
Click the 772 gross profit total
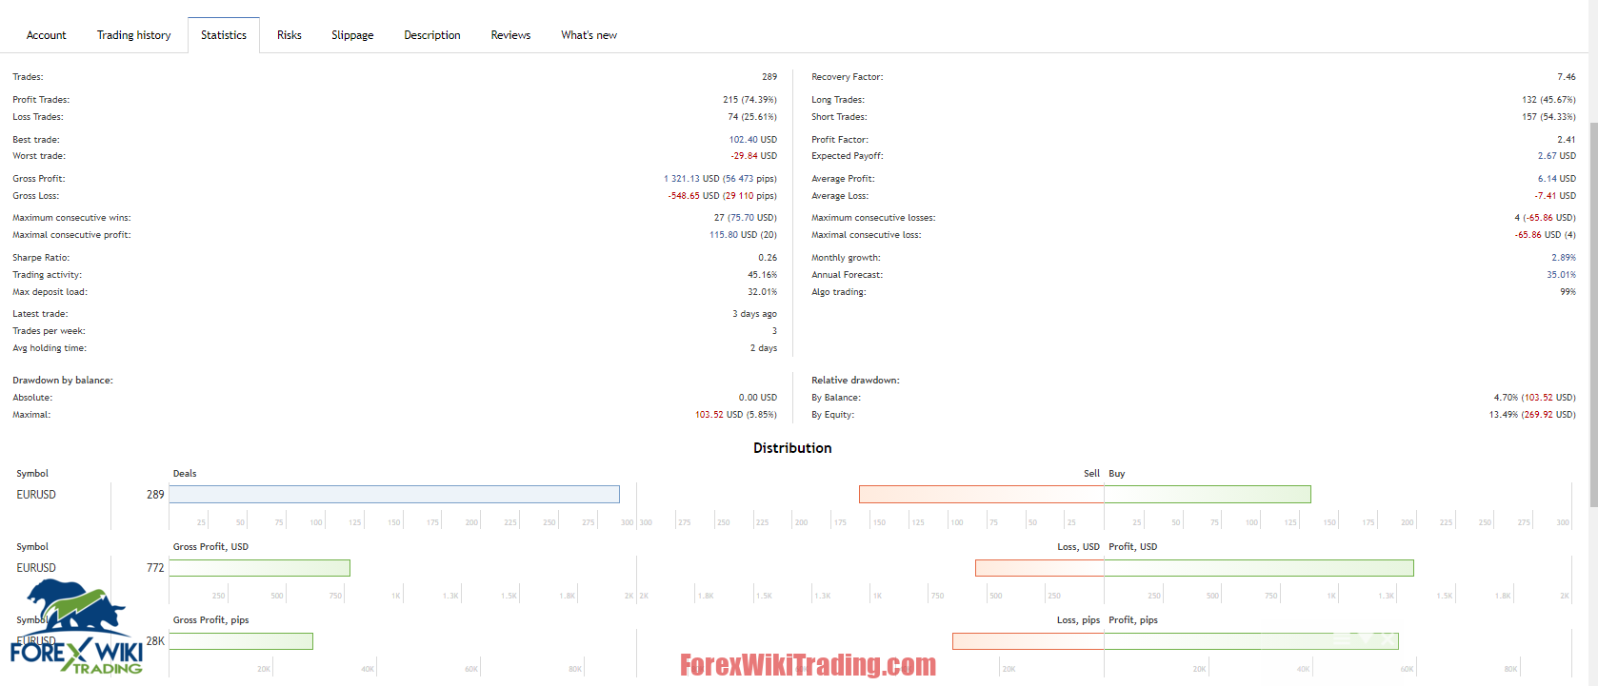click(x=155, y=568)
